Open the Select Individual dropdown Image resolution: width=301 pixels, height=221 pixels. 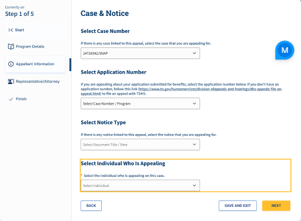(140, 185)
